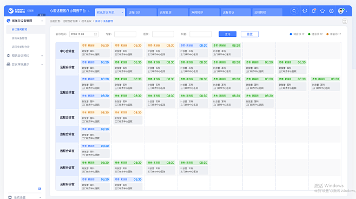The width and height of the screenshot is (356, 199).
Task: Switch to the 远程查房 tab
Action: point(173,12)
